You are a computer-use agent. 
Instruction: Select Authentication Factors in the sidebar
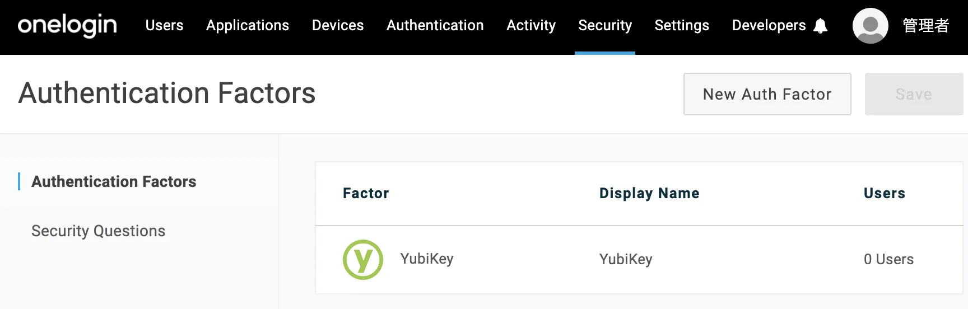point(114,181)
